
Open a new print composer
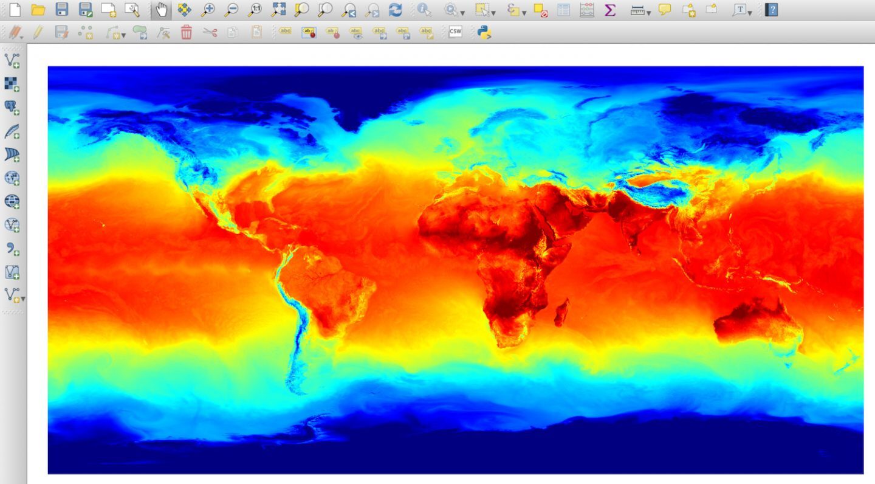click(x=109, y=10)
